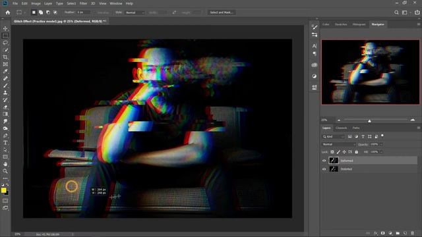Open the Filter menu
This screenshot has width=422, height=237.
click(x=83, y=3)
